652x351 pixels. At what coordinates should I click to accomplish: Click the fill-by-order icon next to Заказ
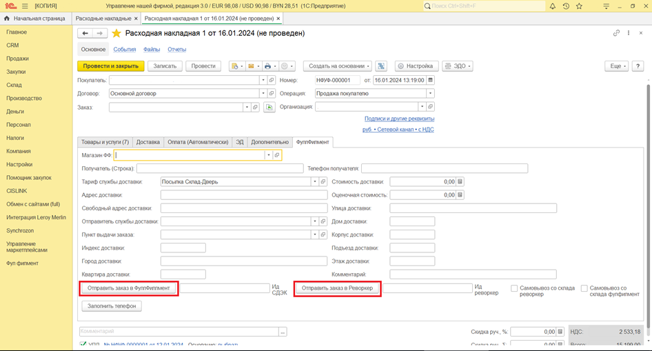click(269, 108)
